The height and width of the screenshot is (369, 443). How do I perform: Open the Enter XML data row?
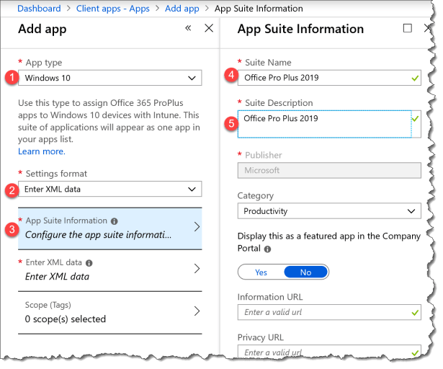[110, 270]
